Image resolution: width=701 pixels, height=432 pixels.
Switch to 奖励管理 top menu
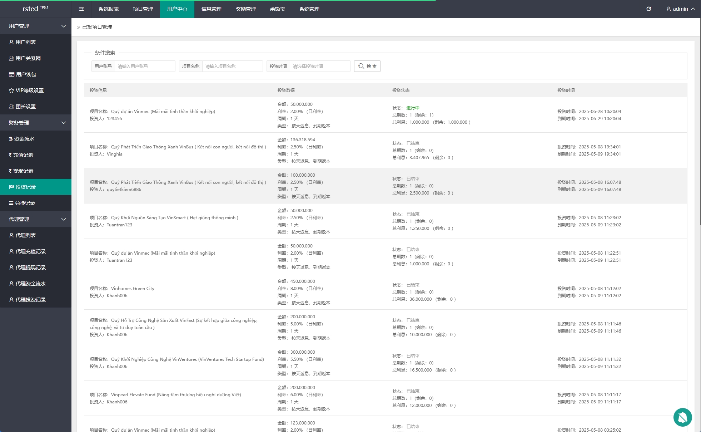246,9
